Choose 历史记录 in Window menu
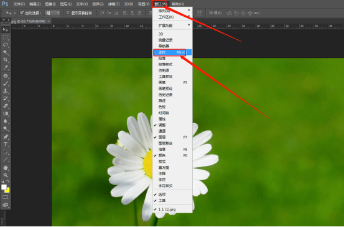 172,95
